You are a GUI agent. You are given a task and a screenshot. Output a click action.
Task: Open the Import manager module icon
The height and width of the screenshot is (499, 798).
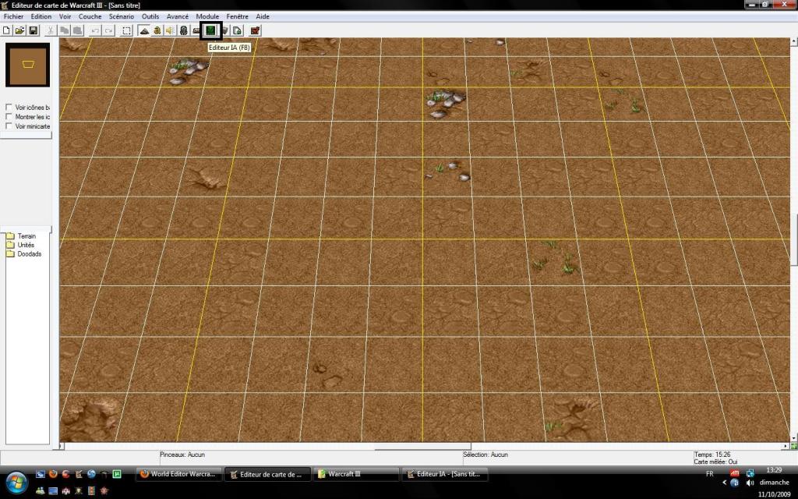[237, 30]
